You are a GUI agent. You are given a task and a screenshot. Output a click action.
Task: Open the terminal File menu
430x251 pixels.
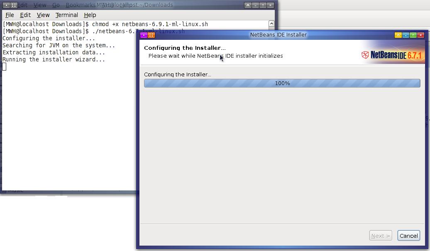pos(10,15)
